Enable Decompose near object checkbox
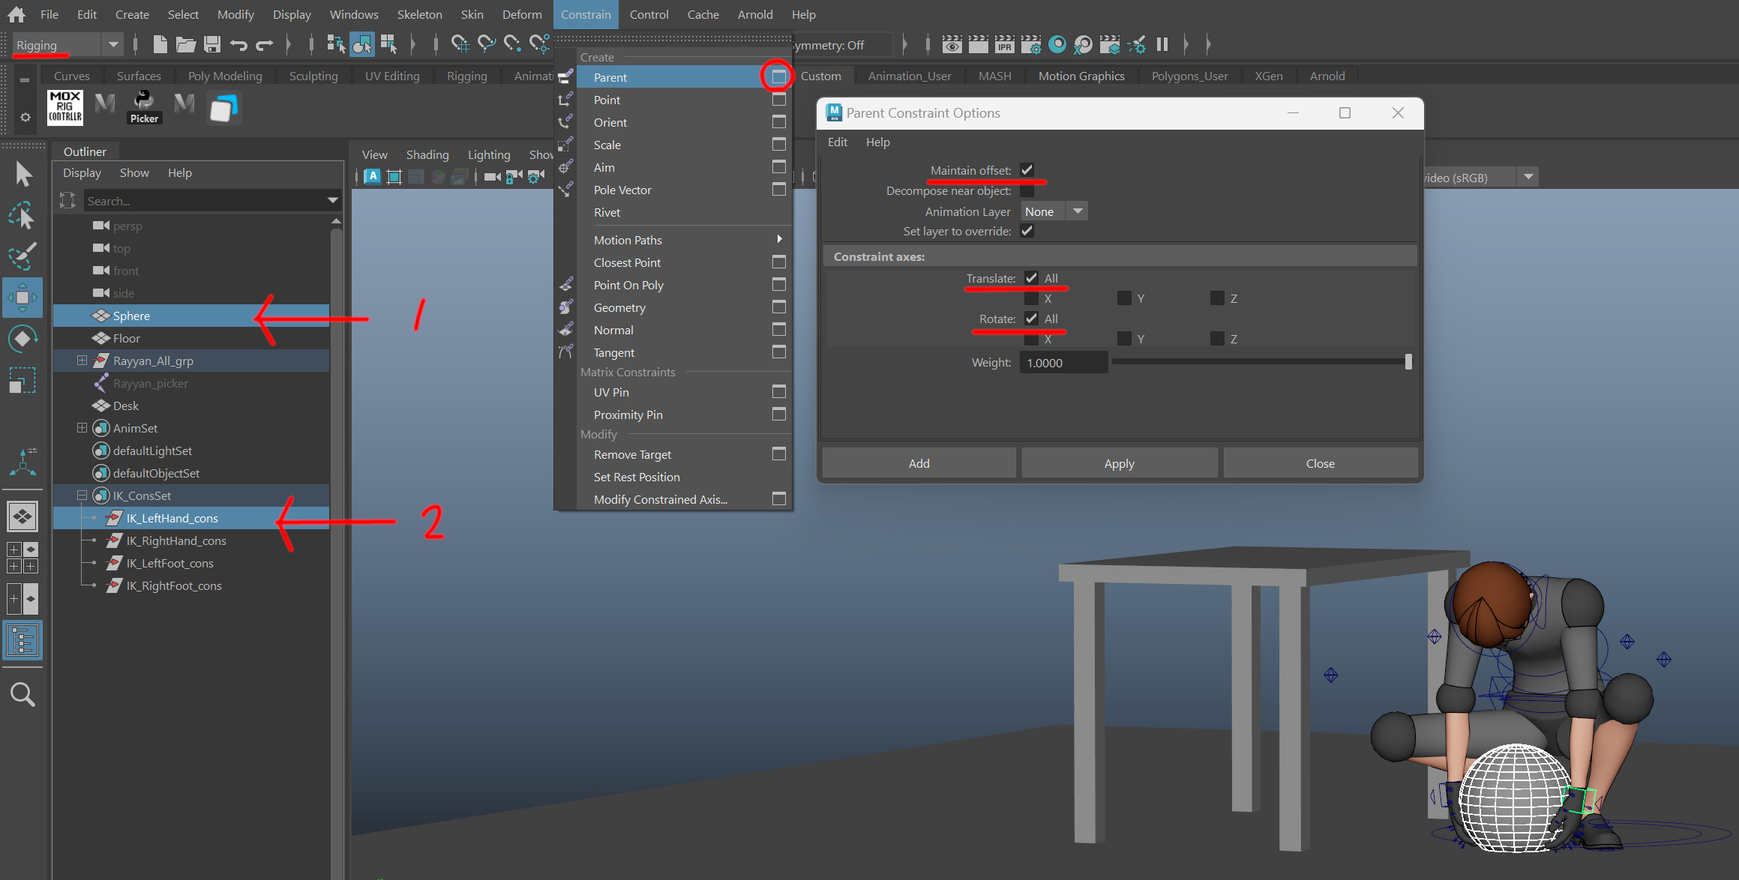 [x=1027, y=190]
